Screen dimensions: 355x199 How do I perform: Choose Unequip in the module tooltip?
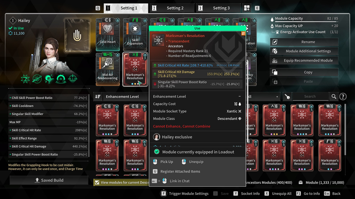coord(193,162)
